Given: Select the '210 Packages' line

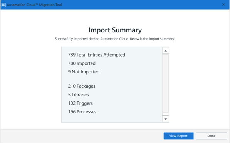Looking at the screenshot, I should point(82,86).
